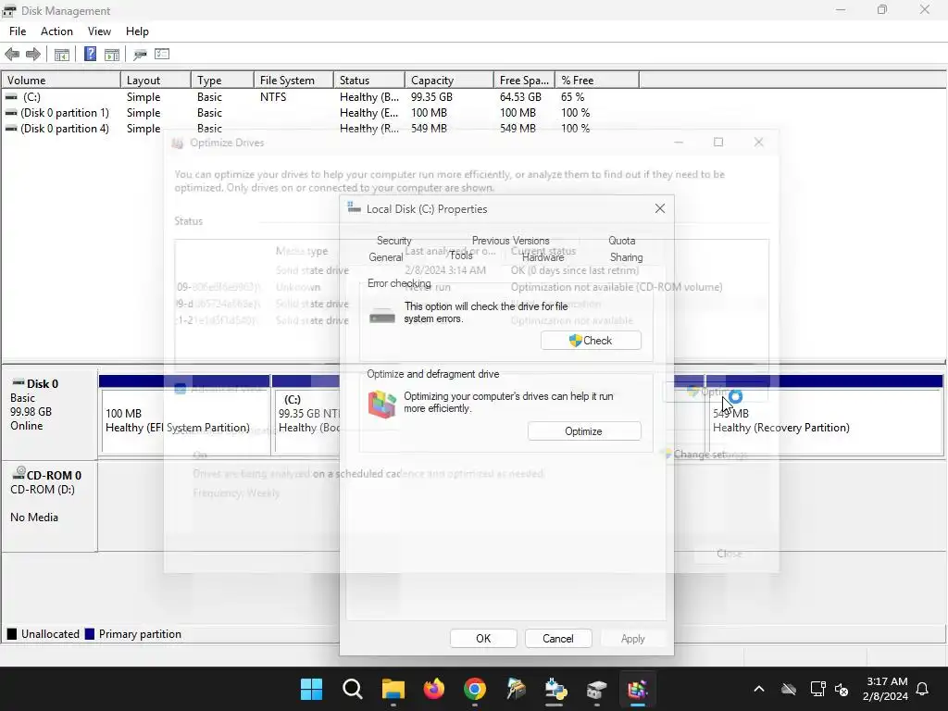Click the Check button for error checking
Image resolution: width=948 pixels, height=711 pixels.
point(591,341)
